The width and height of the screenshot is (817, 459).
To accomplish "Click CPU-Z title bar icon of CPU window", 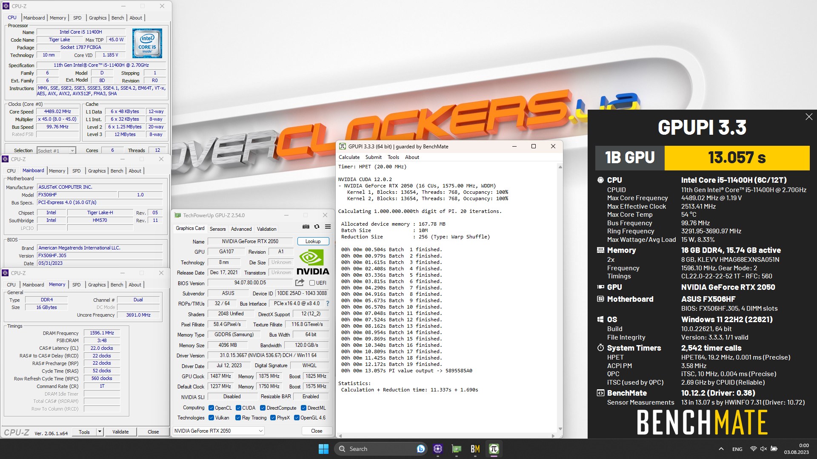I will [x=6, y=6].
